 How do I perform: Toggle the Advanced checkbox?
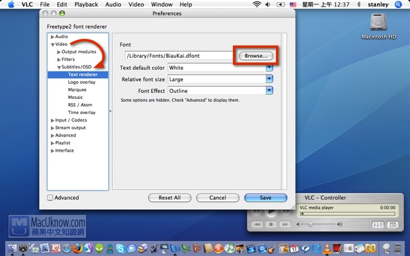(50, 198)
